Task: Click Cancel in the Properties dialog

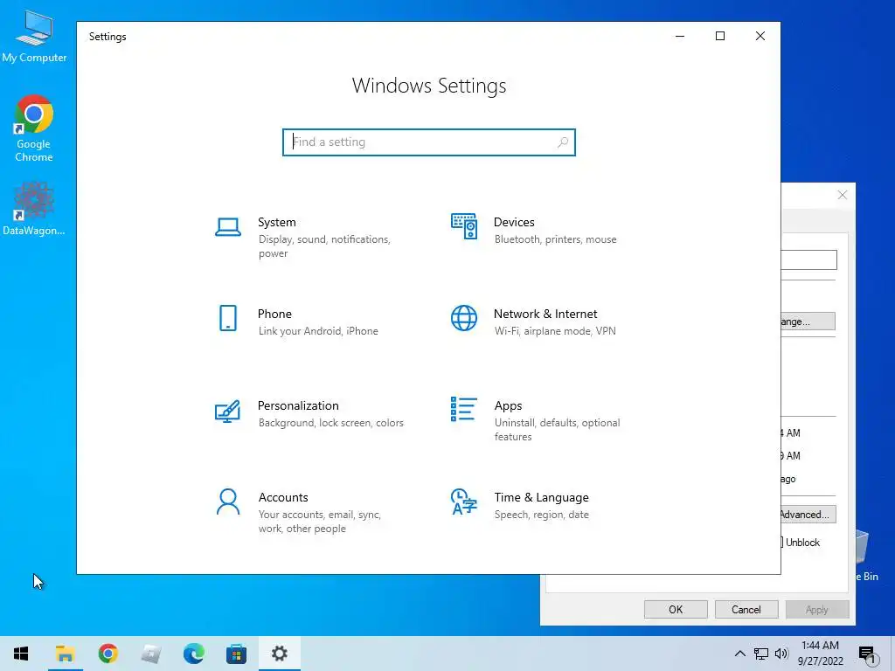Action: click(x=746, y=609)
